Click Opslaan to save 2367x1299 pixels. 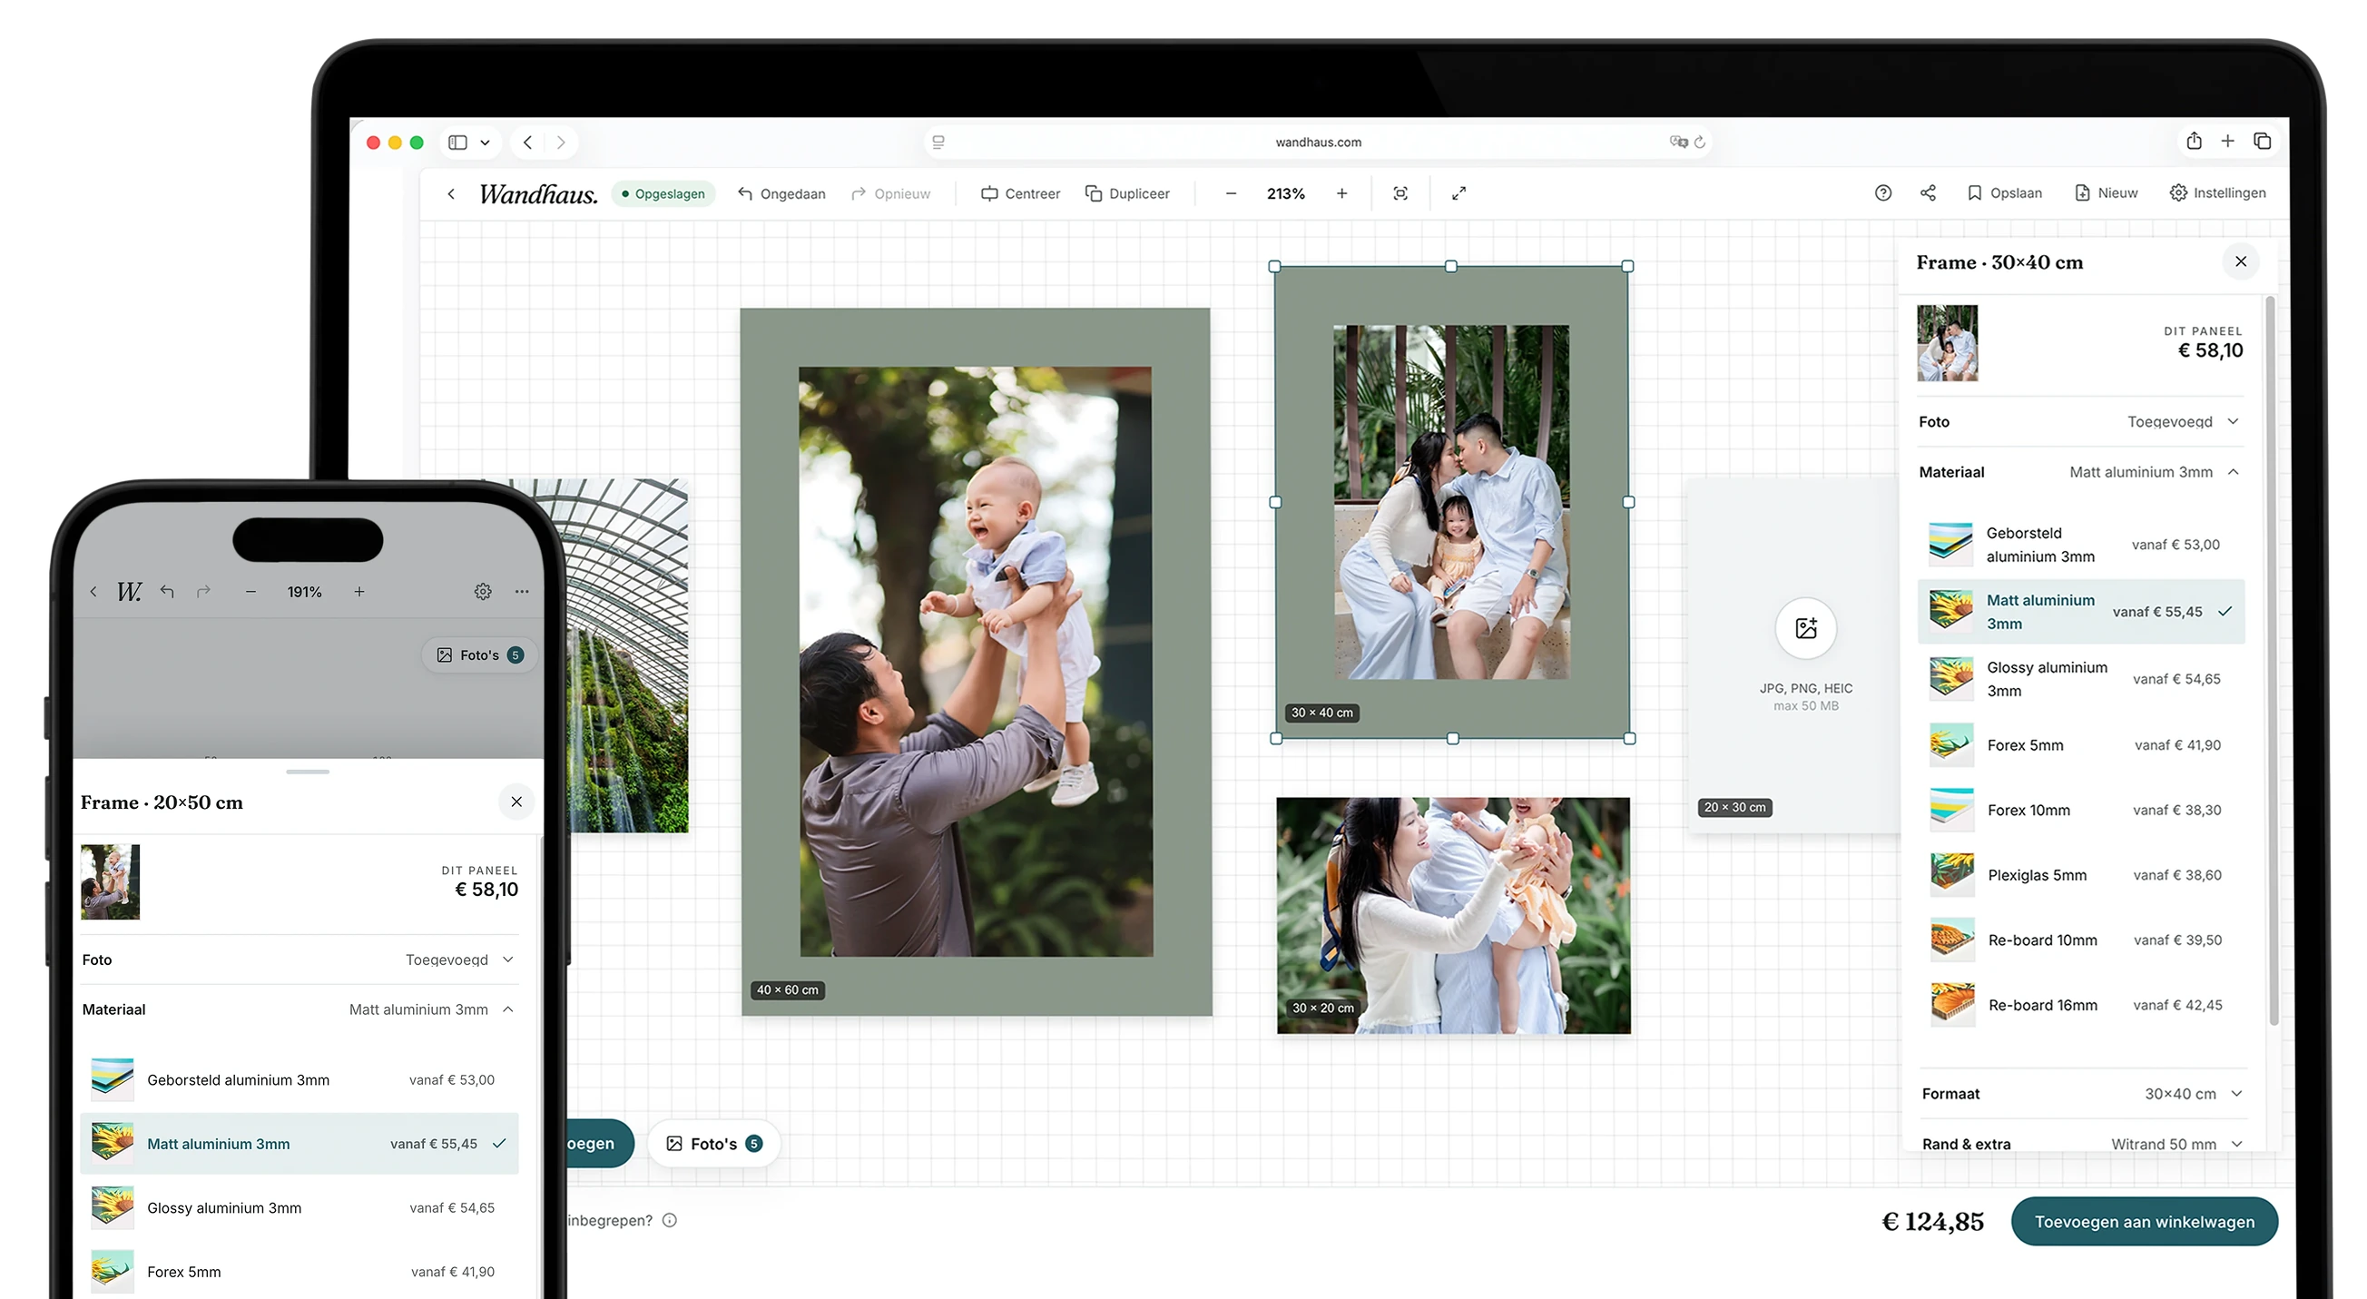(x=2004, y=193)
